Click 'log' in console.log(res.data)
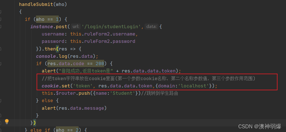This screenshot has width=286, height=132. tap(63, 56)
